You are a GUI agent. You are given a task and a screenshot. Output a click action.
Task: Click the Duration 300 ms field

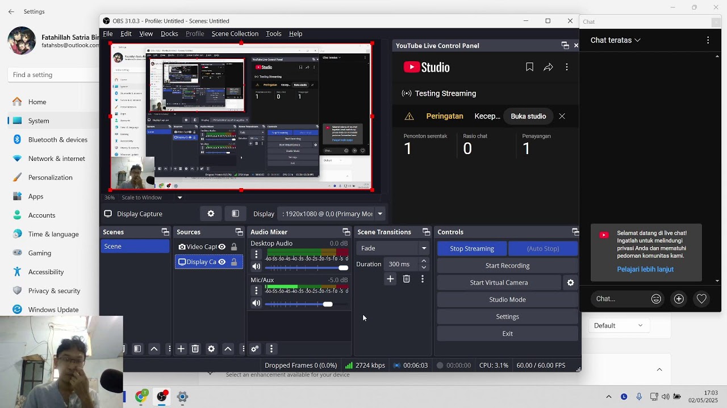click(402, 264)
